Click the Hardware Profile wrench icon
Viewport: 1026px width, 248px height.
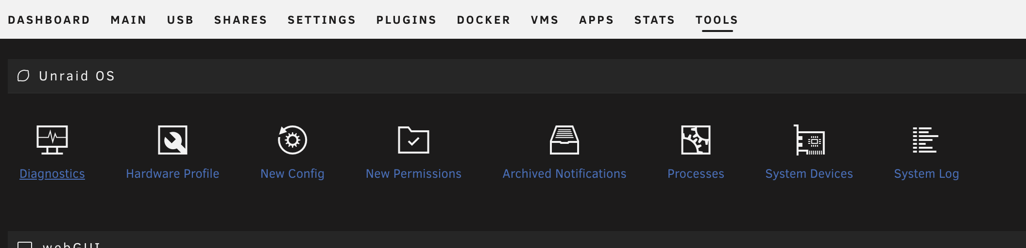coord(172,140)
